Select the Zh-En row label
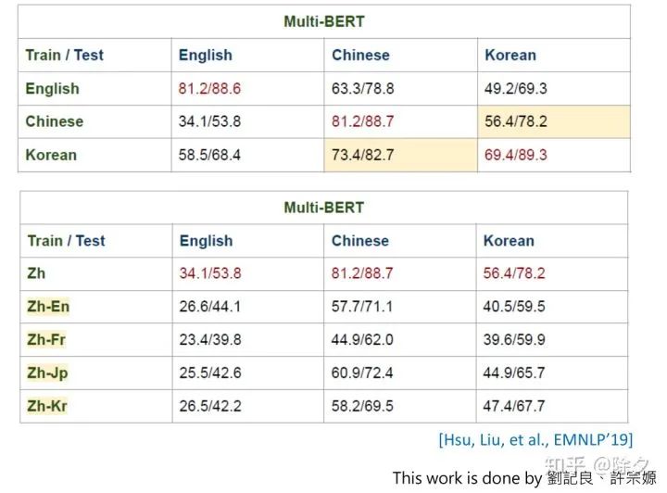This screenshot has height=493, width=667. (47, 307)
